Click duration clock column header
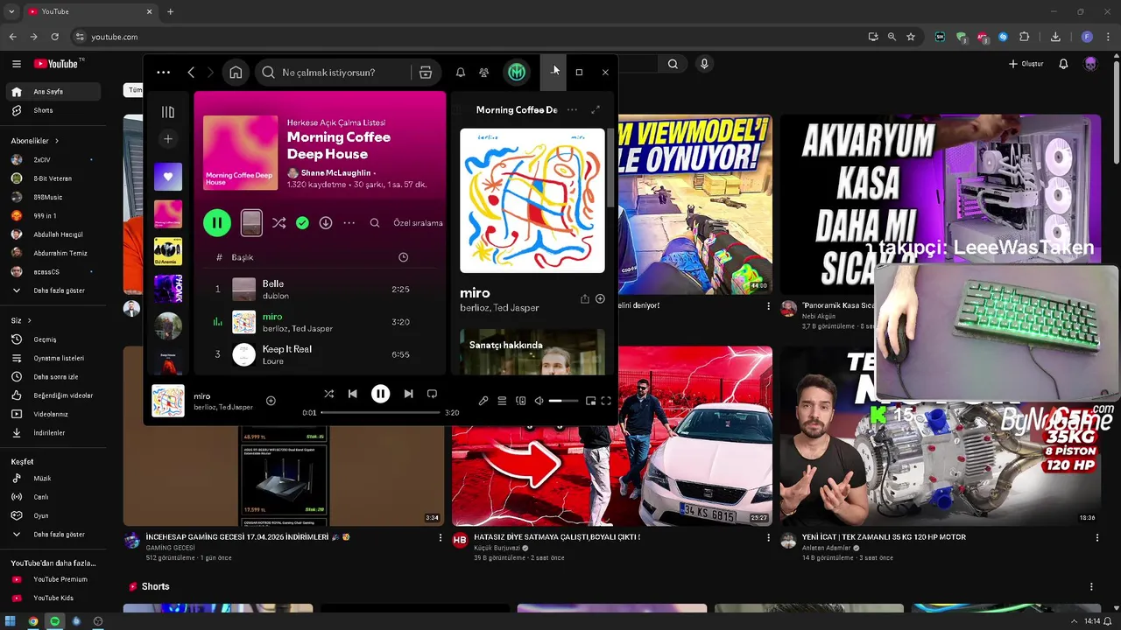The height and width of the screenshot is (630, 1121). 403,257
